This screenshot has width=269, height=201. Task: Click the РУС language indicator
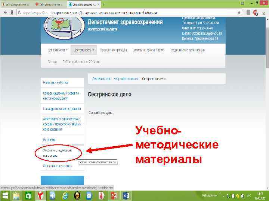249,196
